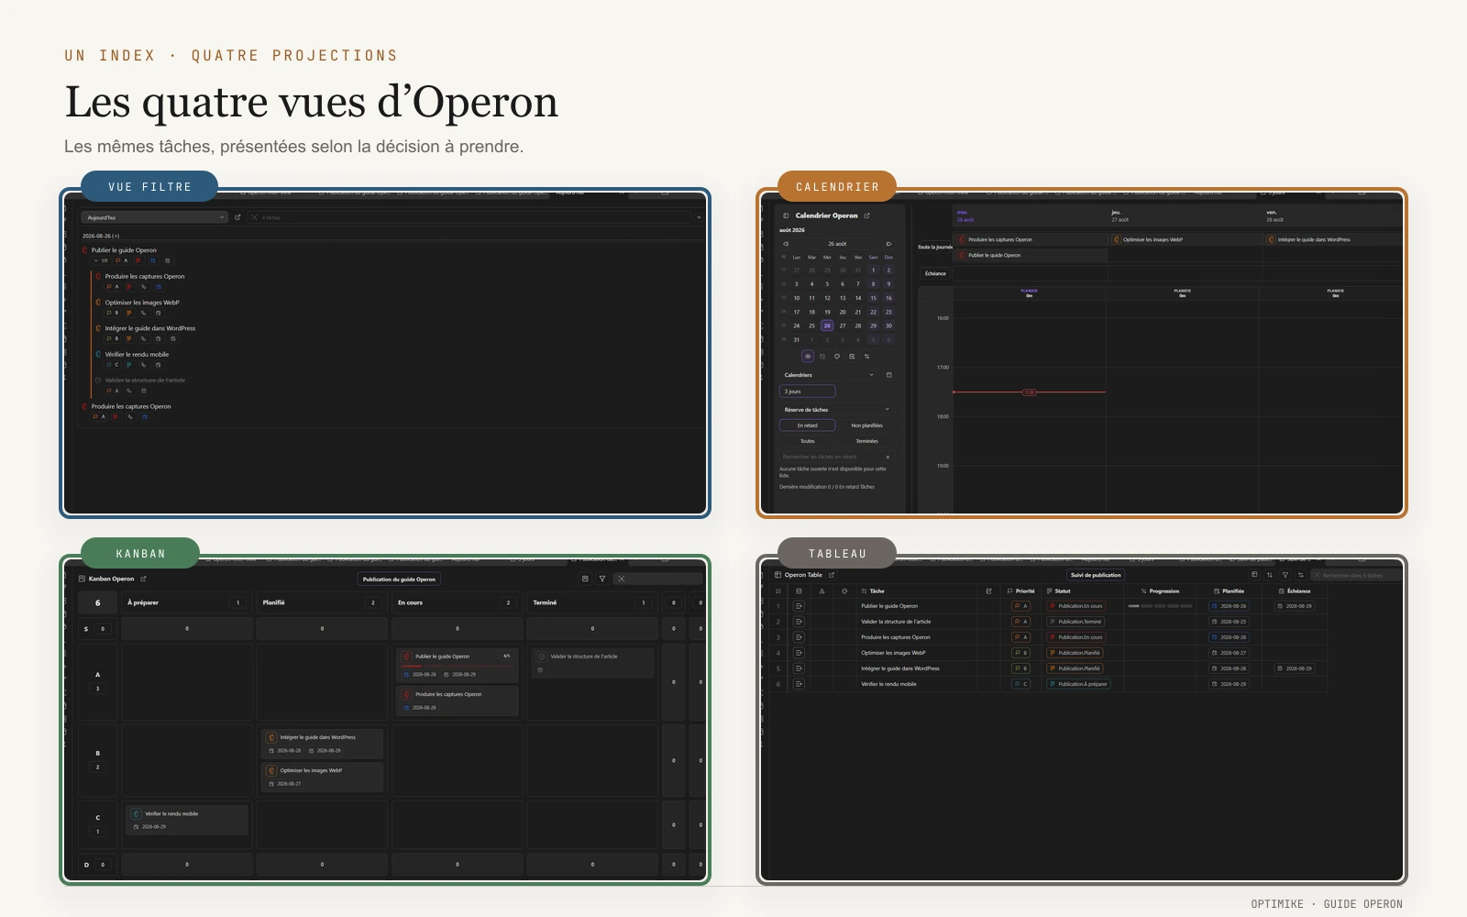Clear the late-tasks search field
This screenshot has height=917, width=1467.
click(x=888, y=457)
